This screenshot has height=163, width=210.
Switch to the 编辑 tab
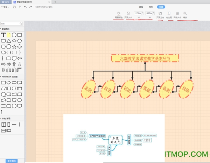141,7
